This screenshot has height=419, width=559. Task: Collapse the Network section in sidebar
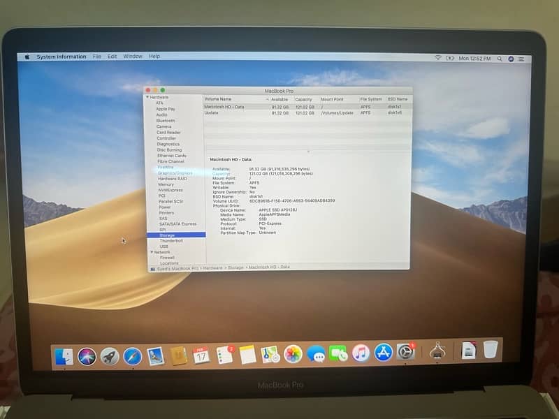click(x=152, y=252)
